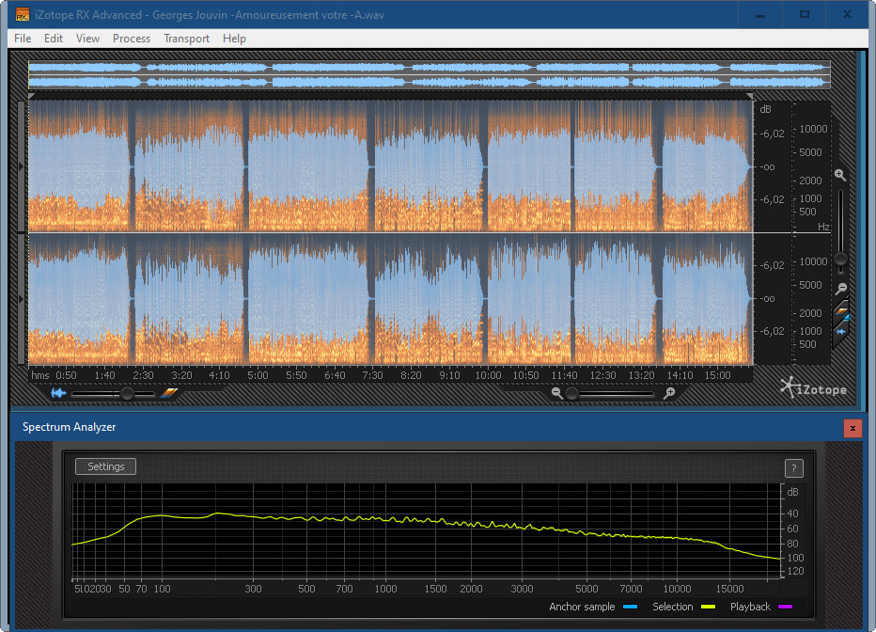Toggle the spectrogram view button on right side

[x=841, y=310]
